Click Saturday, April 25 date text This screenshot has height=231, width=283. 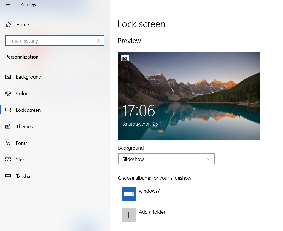[140, 124]
